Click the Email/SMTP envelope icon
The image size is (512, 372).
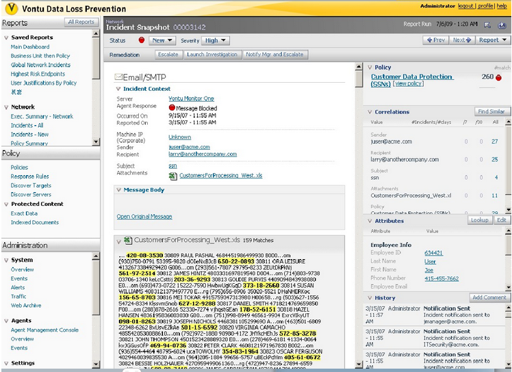click(118, 77)
